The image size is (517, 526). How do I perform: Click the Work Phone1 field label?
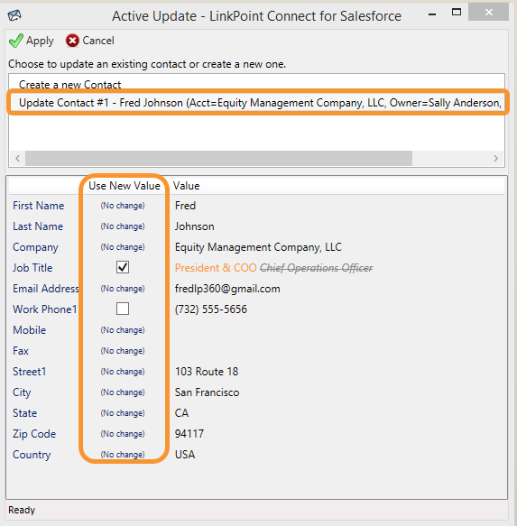[45, 309]
